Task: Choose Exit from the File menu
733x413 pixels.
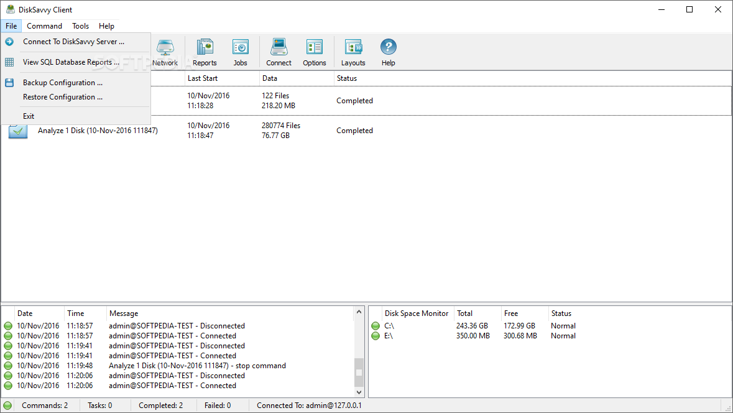Action: tap(76, 116)
